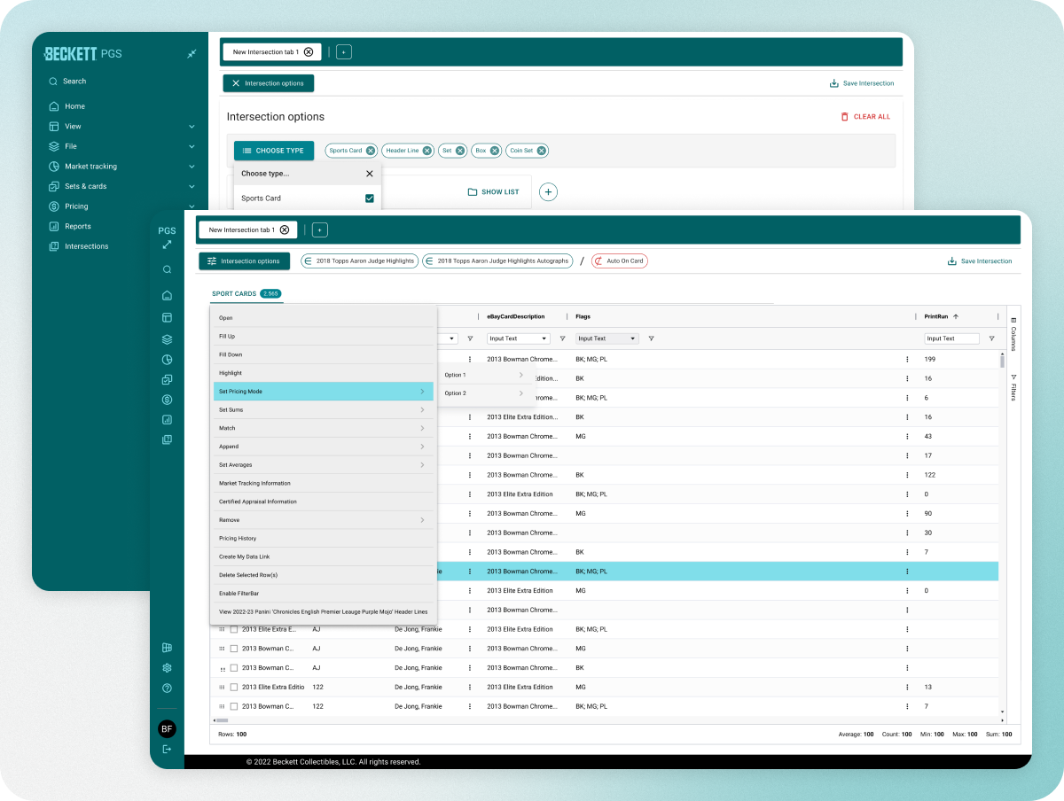The width and height of the screenshot is (1064, 801).
Task: Open Intersections in the back window sidebar
Action: [x=78, y=246]
